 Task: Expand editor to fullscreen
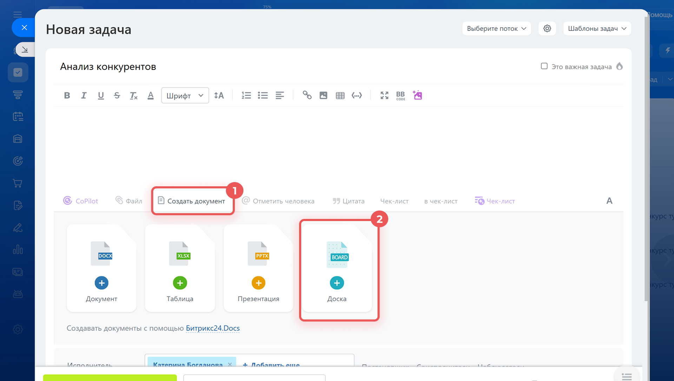coord(384,95)
